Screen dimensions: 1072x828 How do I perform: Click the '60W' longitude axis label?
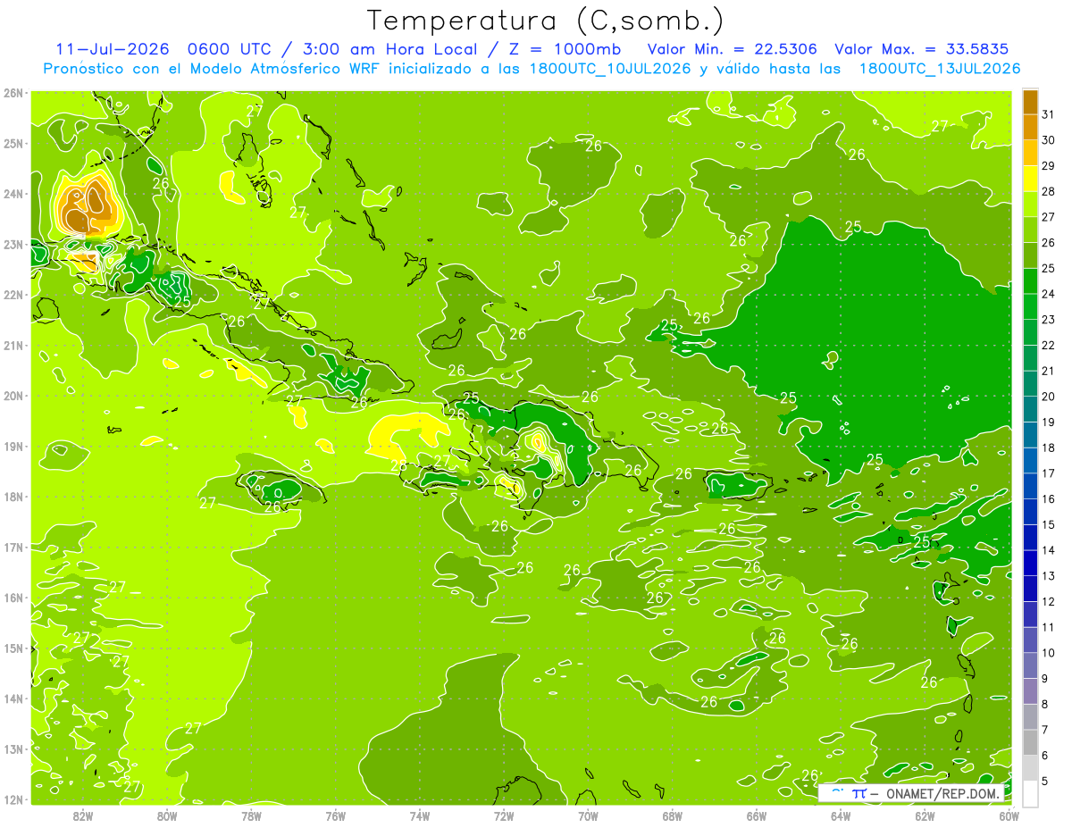click(x=1009, y=815)
